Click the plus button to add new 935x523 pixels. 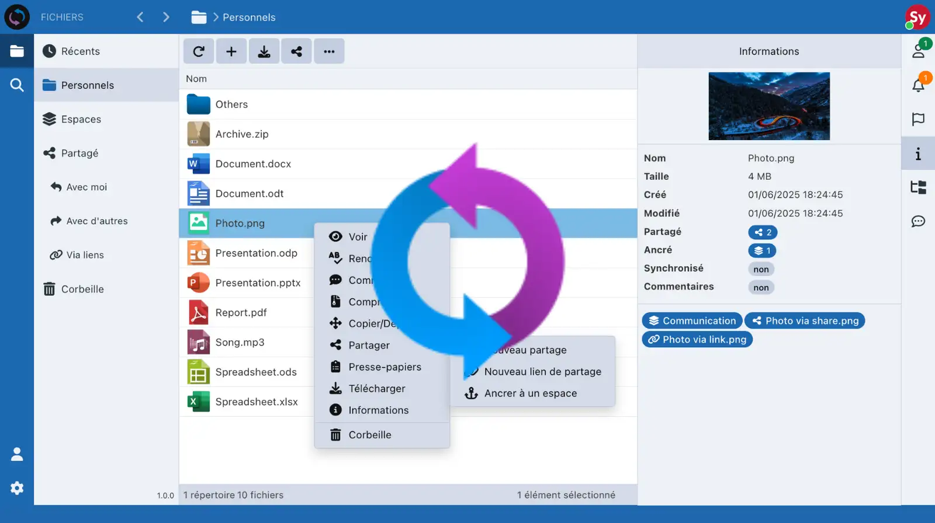(x=231, y=51)
